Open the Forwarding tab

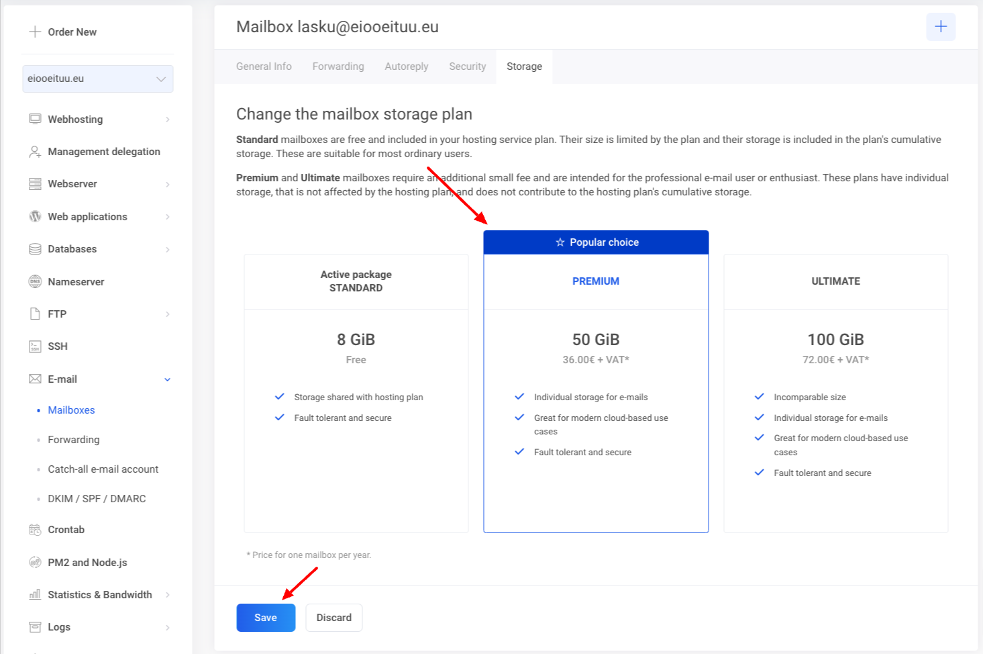point(338,66)
